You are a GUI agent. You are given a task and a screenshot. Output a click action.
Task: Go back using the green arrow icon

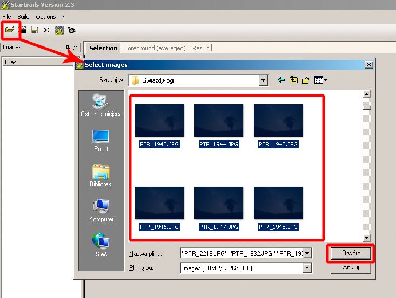point(281,80)
